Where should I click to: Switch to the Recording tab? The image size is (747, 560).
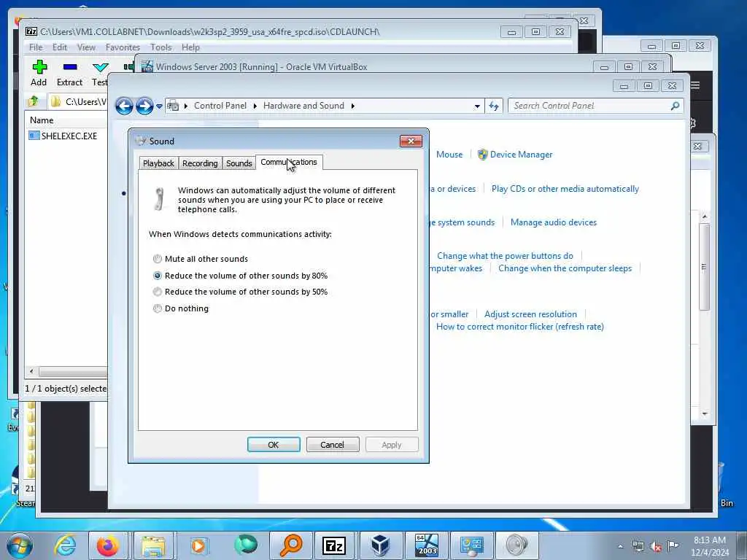(200, 163)
